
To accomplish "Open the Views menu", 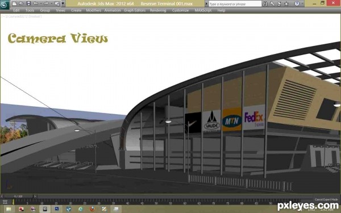I will pyautogui.click(x=60, y=10).
